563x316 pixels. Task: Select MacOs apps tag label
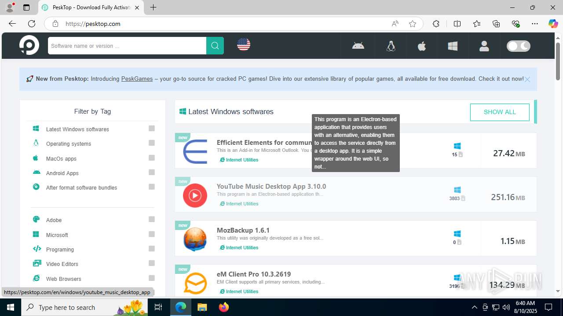point(61,158)
